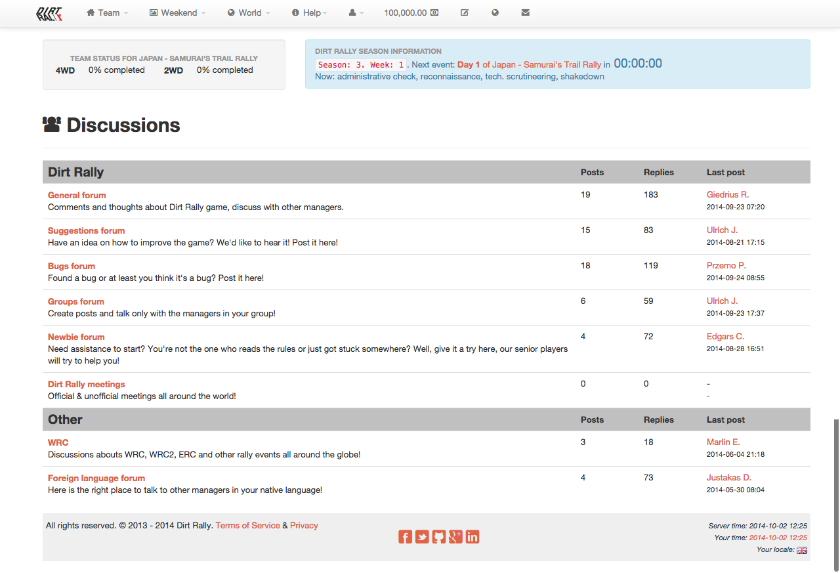Click the timestamp '2014-08-28 16:51'
Image resolution: width=840 pixels, height=573 pixels.
[736, 349]
